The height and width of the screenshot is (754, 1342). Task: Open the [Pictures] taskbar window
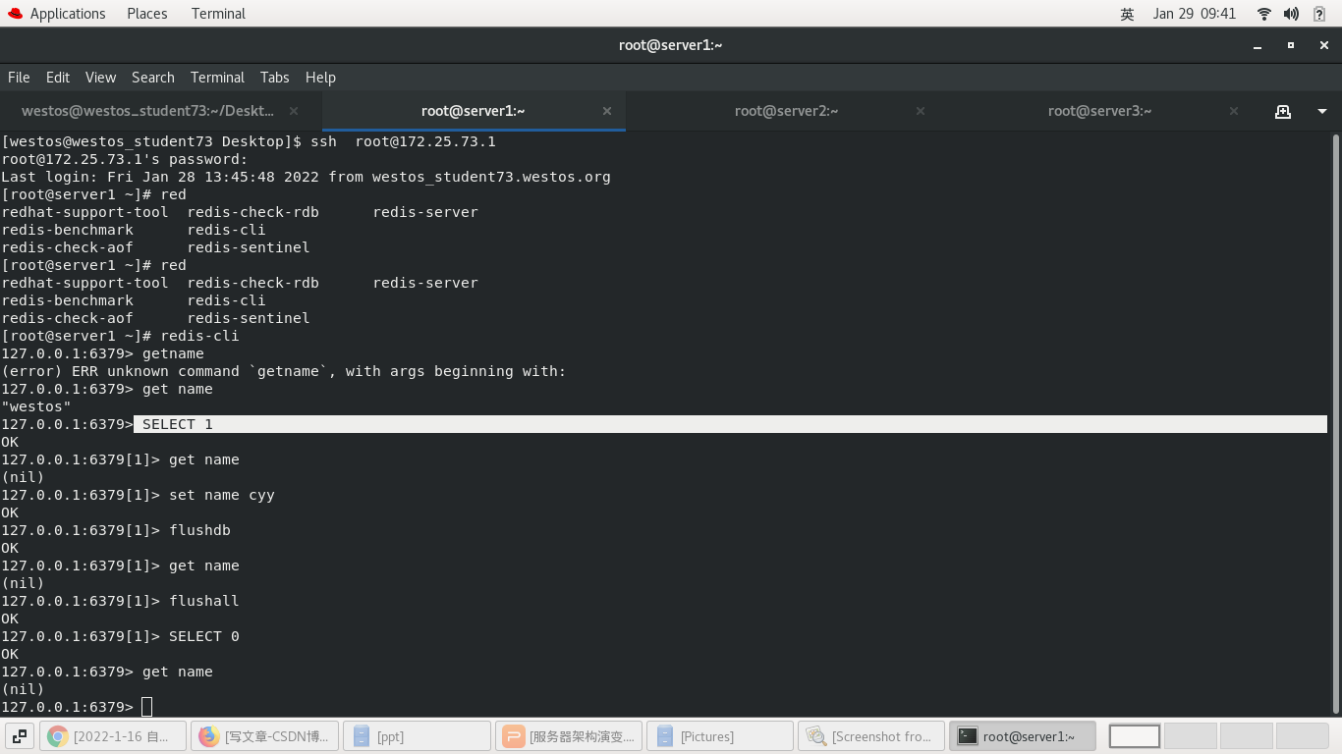[720, 736]
